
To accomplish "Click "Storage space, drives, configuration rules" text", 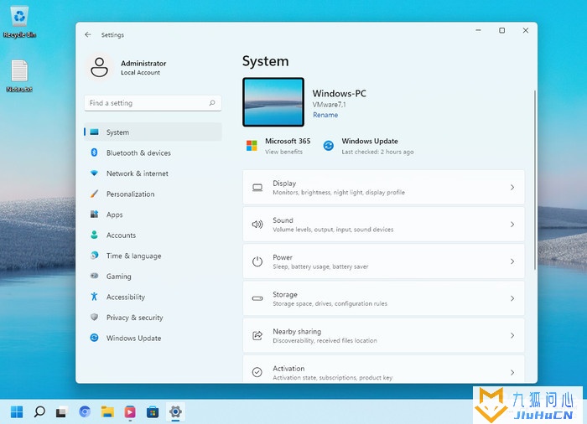I will pos(330,303).
